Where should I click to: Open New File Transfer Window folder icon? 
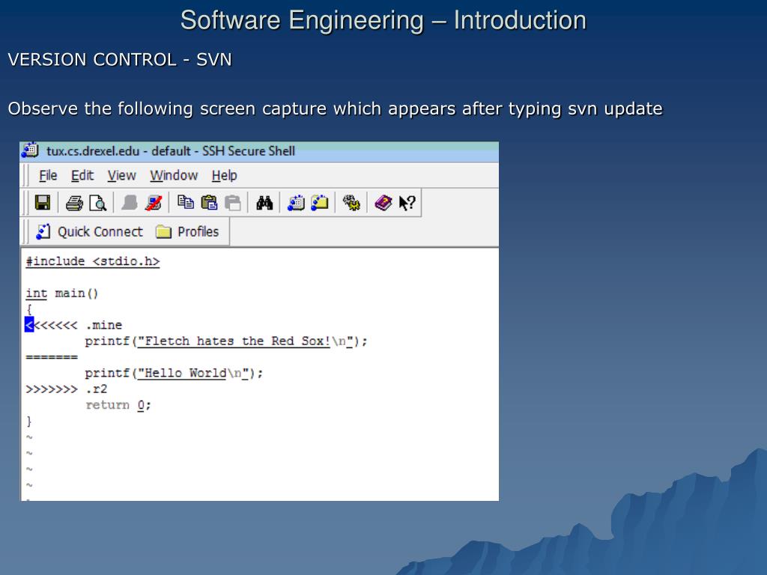coord(319,202)
